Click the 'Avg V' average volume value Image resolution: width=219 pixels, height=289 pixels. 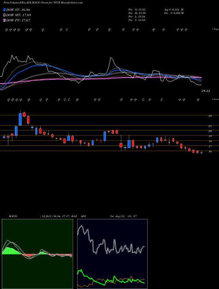tap(173, 10)
